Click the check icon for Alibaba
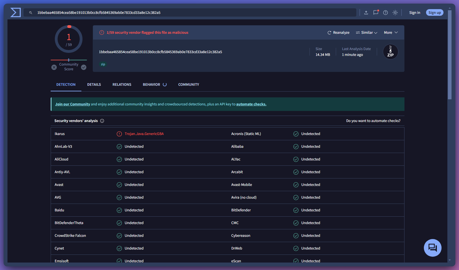 (x=296, y=147)
